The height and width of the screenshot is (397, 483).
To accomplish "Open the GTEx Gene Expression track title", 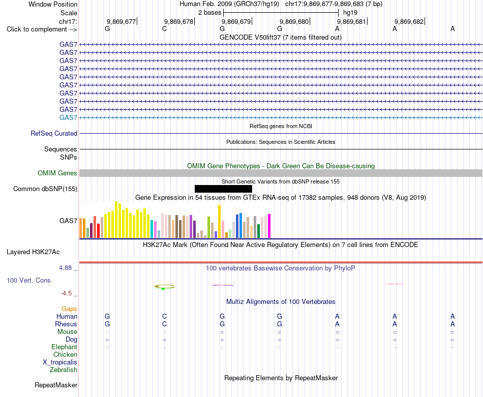I will coord(281,197).
